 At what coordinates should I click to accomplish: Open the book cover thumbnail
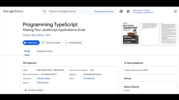pos(131,33)
